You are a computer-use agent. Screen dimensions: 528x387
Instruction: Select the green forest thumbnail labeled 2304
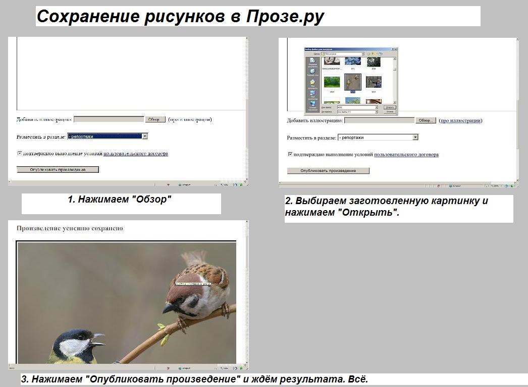pos(332,82)
